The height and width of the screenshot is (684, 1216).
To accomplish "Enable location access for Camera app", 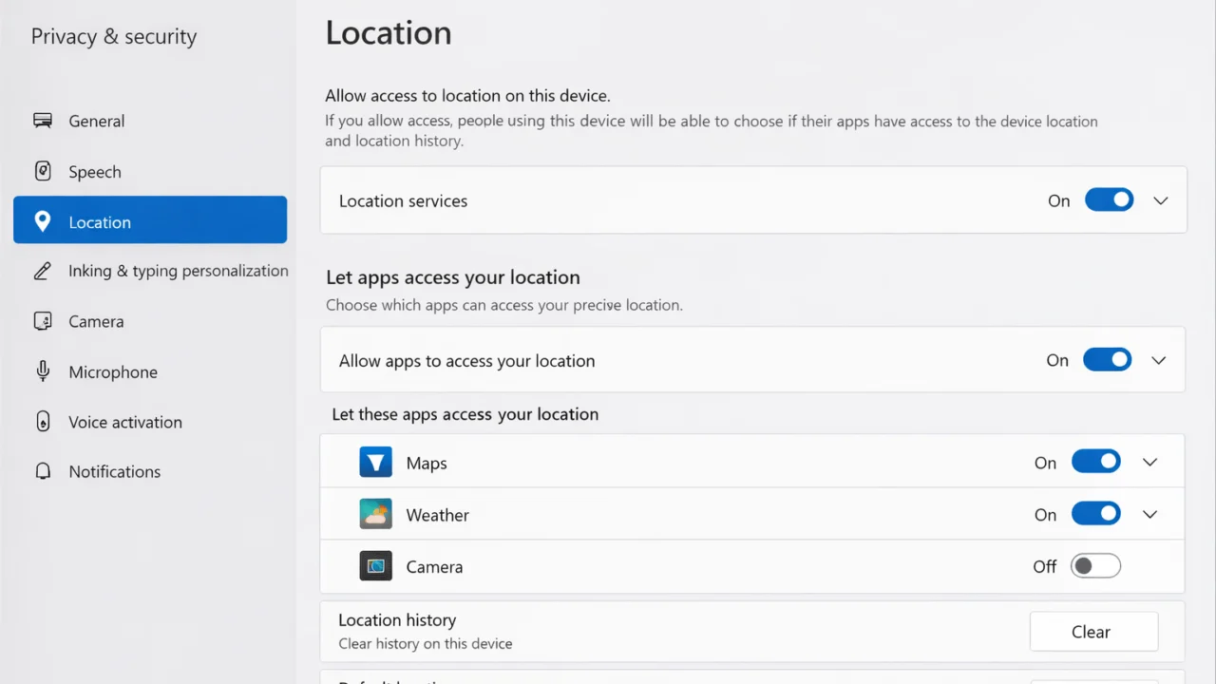I will pos(1095,566).
